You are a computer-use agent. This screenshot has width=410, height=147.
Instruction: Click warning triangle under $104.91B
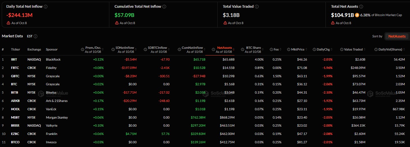pyautogui.click(x=333, y=23)
